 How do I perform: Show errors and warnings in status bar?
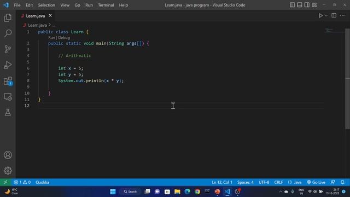point(22,182)
